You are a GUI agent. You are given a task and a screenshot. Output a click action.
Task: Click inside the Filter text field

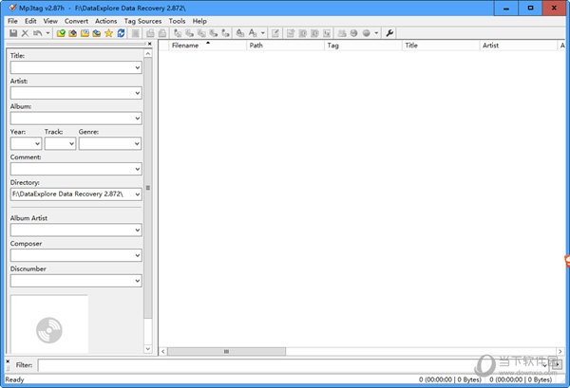(x=290, y=365)
